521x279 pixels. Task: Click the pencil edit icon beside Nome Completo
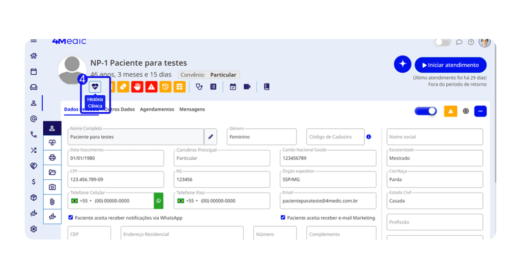[x=211, y=137]
